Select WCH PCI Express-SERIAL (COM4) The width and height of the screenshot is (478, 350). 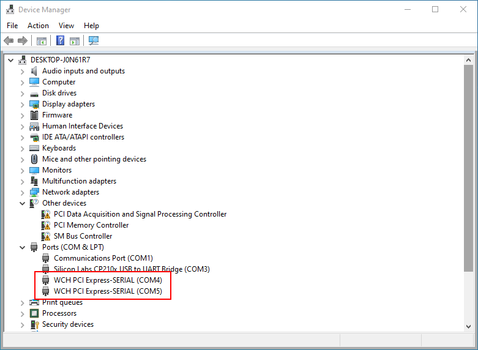[108, 280]
